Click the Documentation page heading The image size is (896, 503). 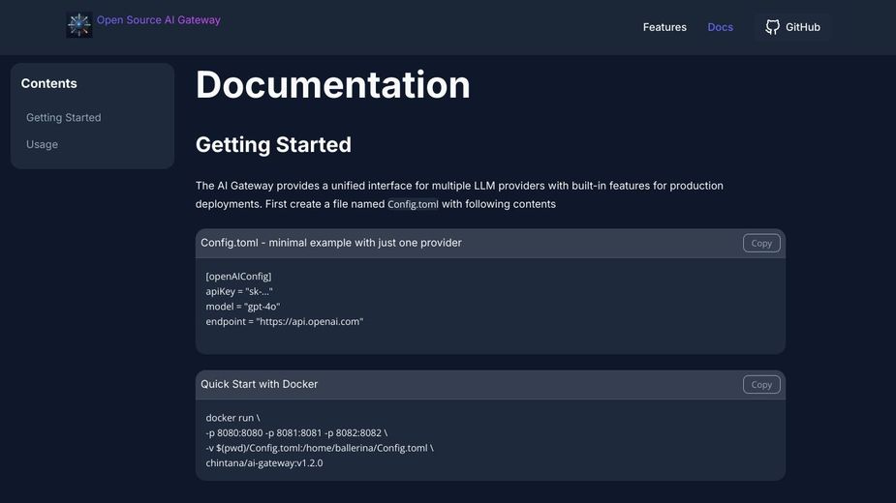coord(332,85)
